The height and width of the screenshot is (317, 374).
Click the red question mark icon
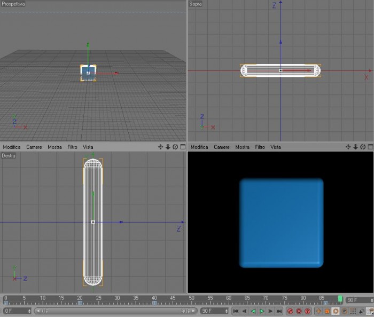pos(307,311)
